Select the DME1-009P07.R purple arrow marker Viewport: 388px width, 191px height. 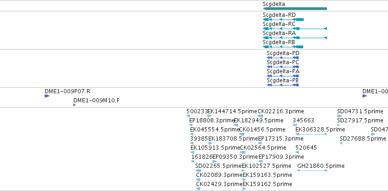47,96
